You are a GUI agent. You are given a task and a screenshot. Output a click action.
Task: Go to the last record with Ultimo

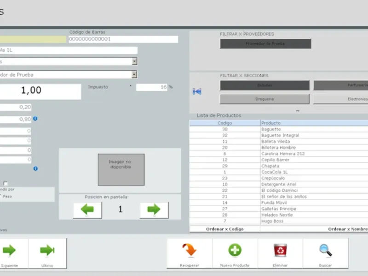pyautogui.click(x=47, y=253)
